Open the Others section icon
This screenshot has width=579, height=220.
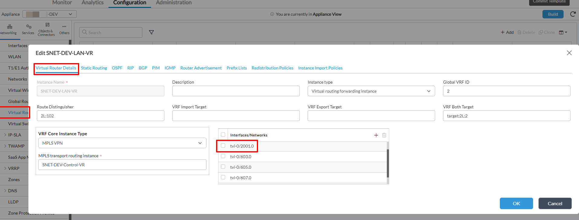pos(64,29)
